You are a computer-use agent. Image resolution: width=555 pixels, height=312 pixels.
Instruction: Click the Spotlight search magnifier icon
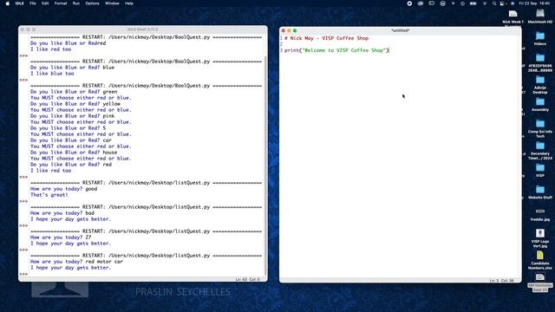(x=494, y=3)
